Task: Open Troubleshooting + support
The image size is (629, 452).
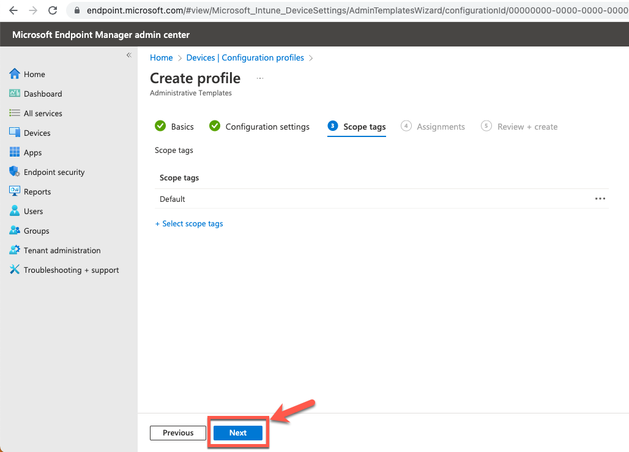Action: [x=72, y=270]
